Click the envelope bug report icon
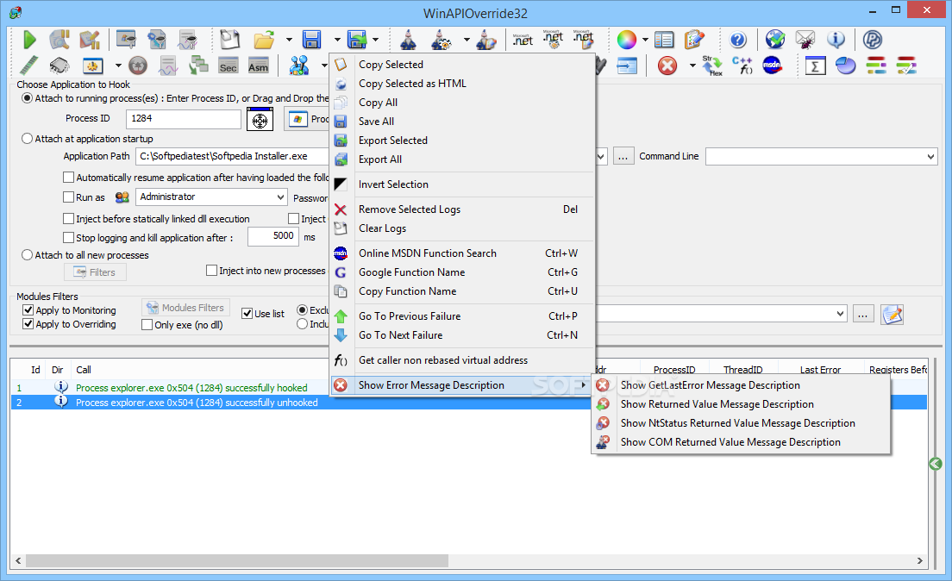This screenshot has height=581, width=952. click(805, 40)
